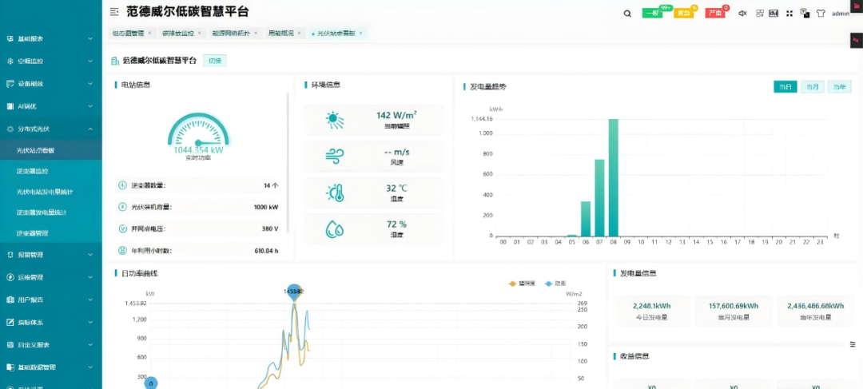The width and height of the screenshot is (863, 389).
Task: Click the pencil icon of 指标体系
Action: pyautogui.click(x=10, y=323)
